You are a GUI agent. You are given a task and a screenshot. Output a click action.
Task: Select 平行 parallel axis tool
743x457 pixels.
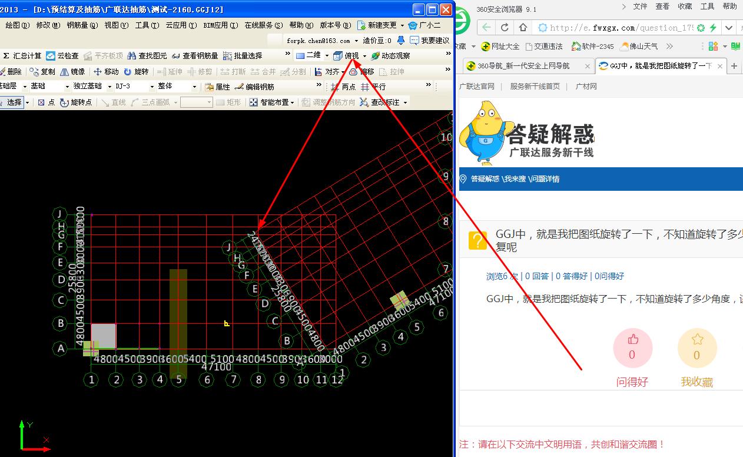click(x=373, y=87)
